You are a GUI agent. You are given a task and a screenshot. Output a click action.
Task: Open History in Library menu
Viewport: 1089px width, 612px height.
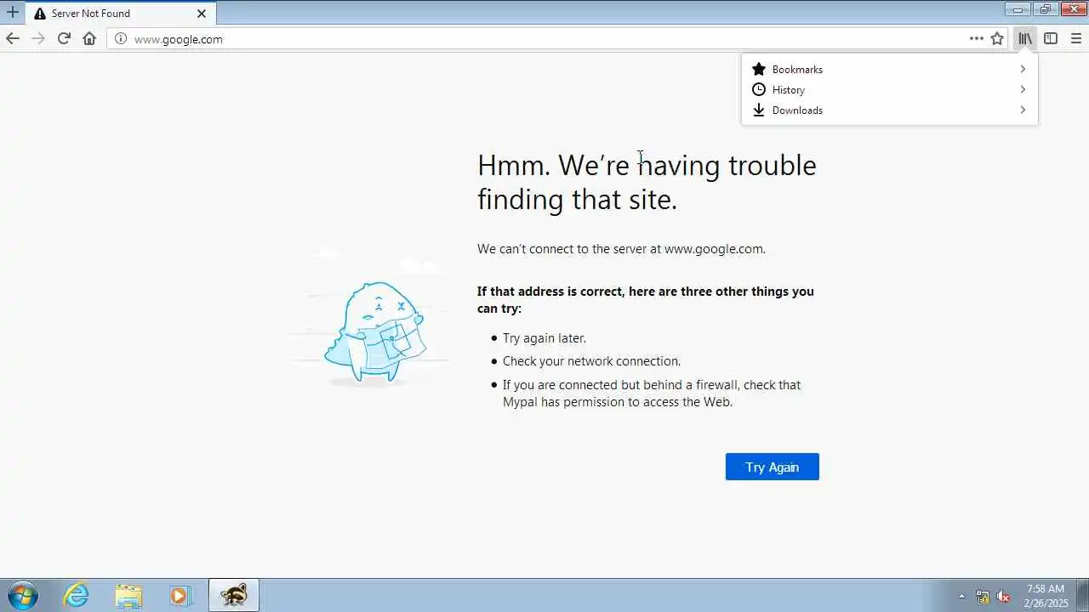890,89
